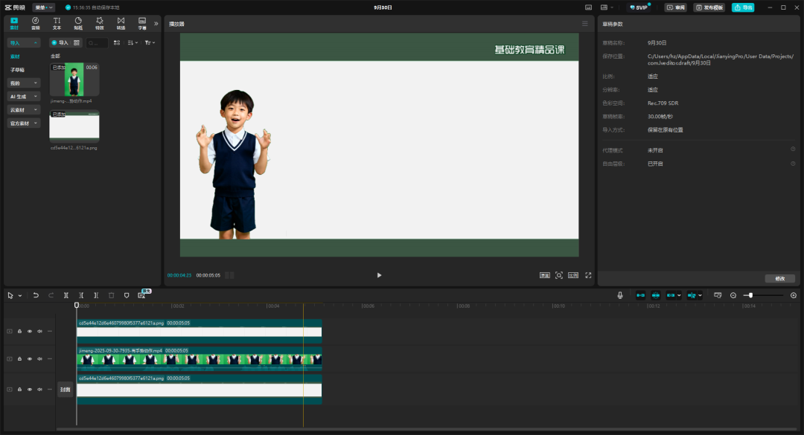Click the 导出 export button
Viewport: 804px width, 435px height.
742,7
